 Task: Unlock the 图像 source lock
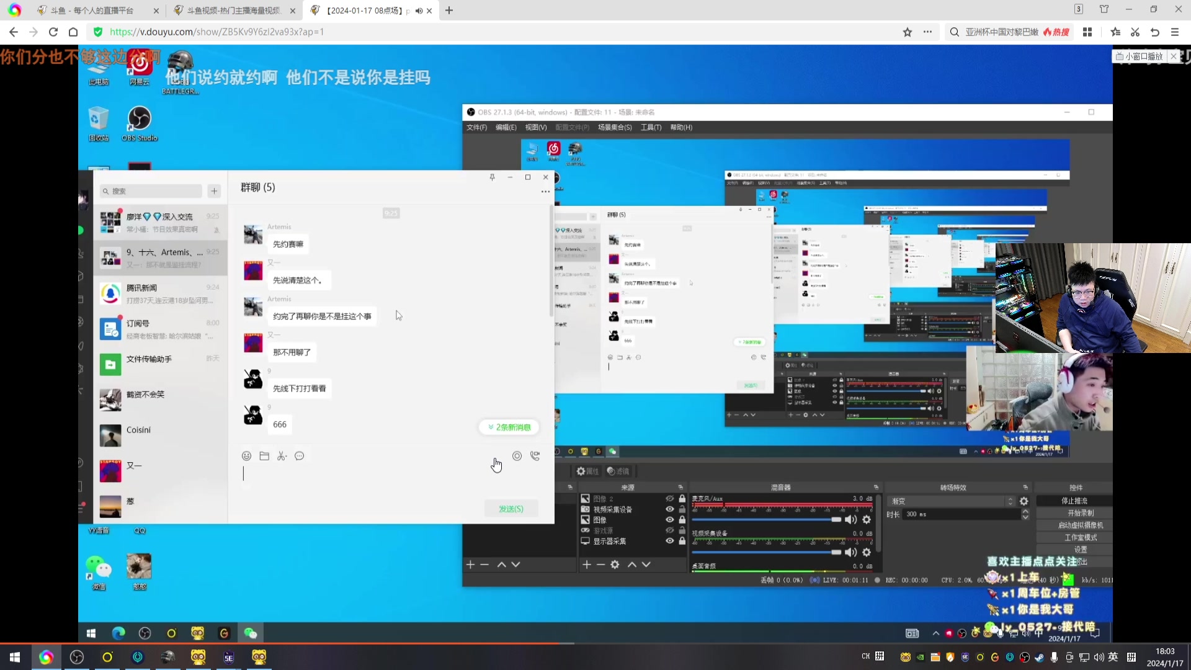(682, 520)
